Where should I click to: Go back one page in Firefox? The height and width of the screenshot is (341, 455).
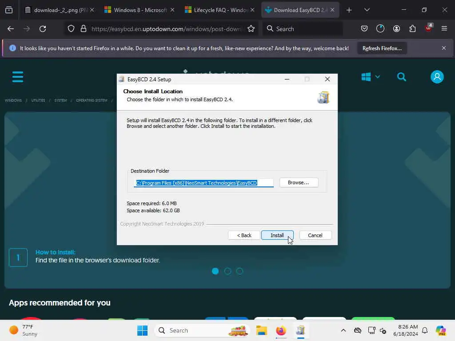pyautogui.click(x=11, y=29)
